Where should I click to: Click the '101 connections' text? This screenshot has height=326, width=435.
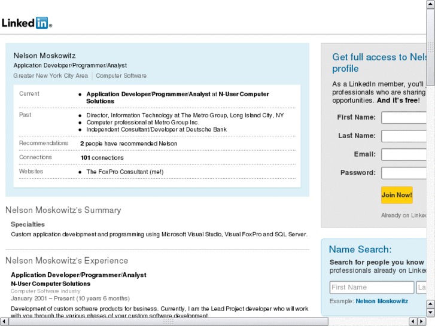(102, 158)
